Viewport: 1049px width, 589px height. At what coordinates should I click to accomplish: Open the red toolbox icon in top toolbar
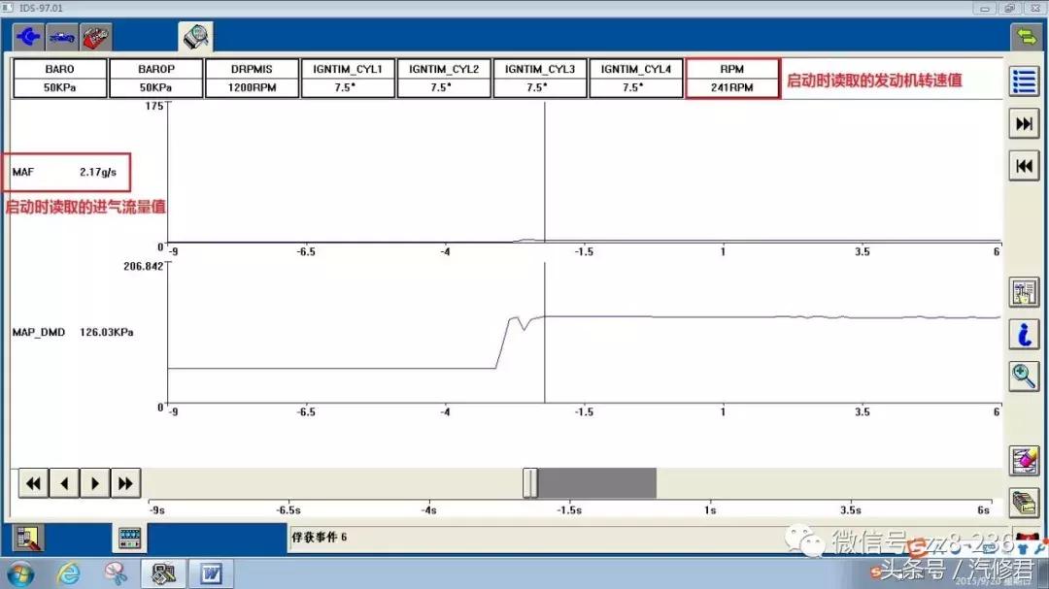[x=95, y=37]
